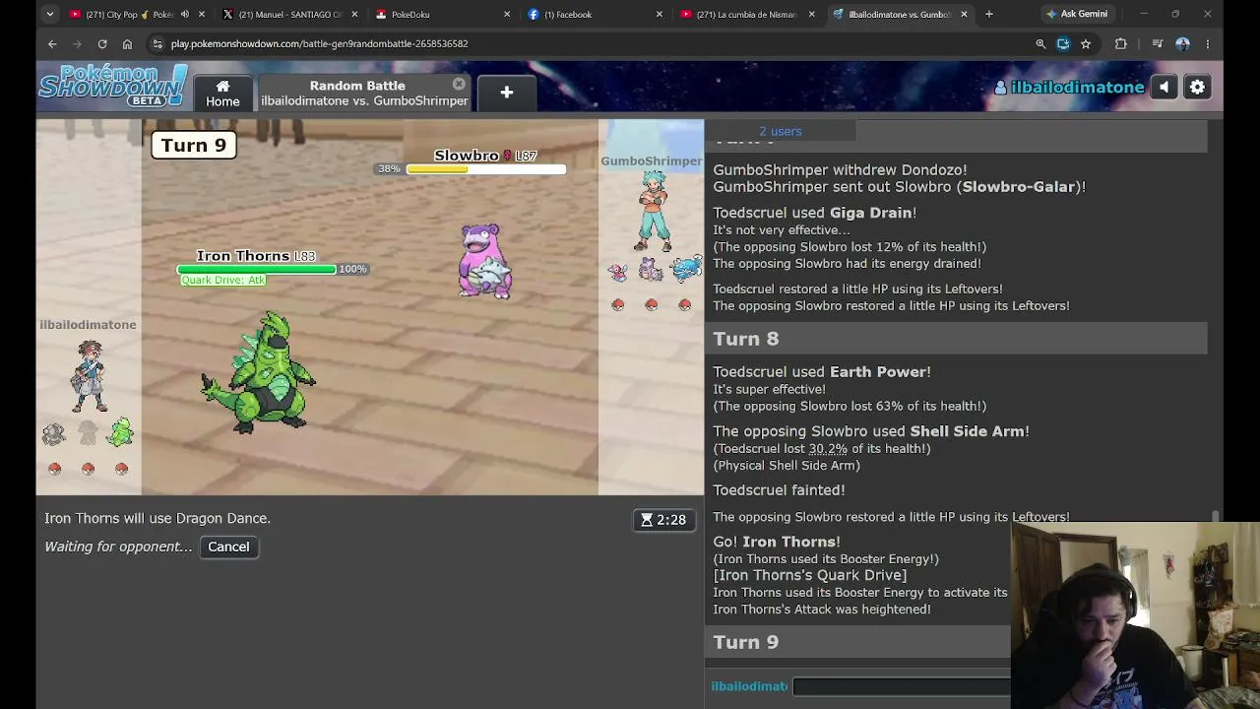
Task: Open the Chrome extensions menu
Action: [1120, 43]
